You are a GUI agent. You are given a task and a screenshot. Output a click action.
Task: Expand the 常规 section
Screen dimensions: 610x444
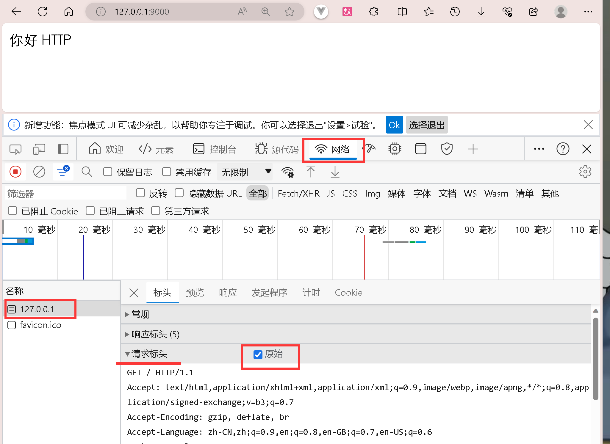click(x=356, y=314)
